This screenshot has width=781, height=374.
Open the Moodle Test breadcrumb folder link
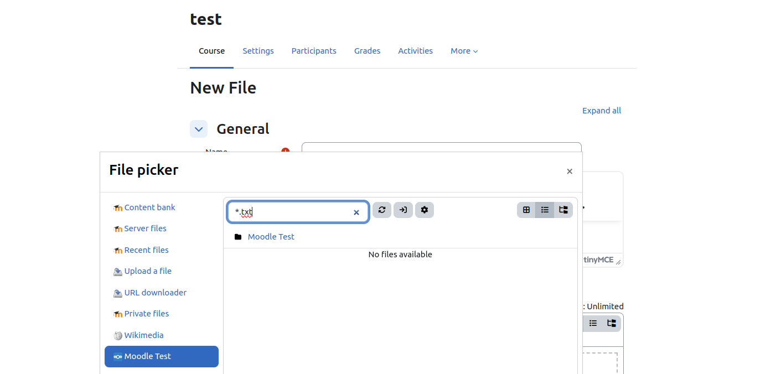pyautogui.click(x=271, y=237)
